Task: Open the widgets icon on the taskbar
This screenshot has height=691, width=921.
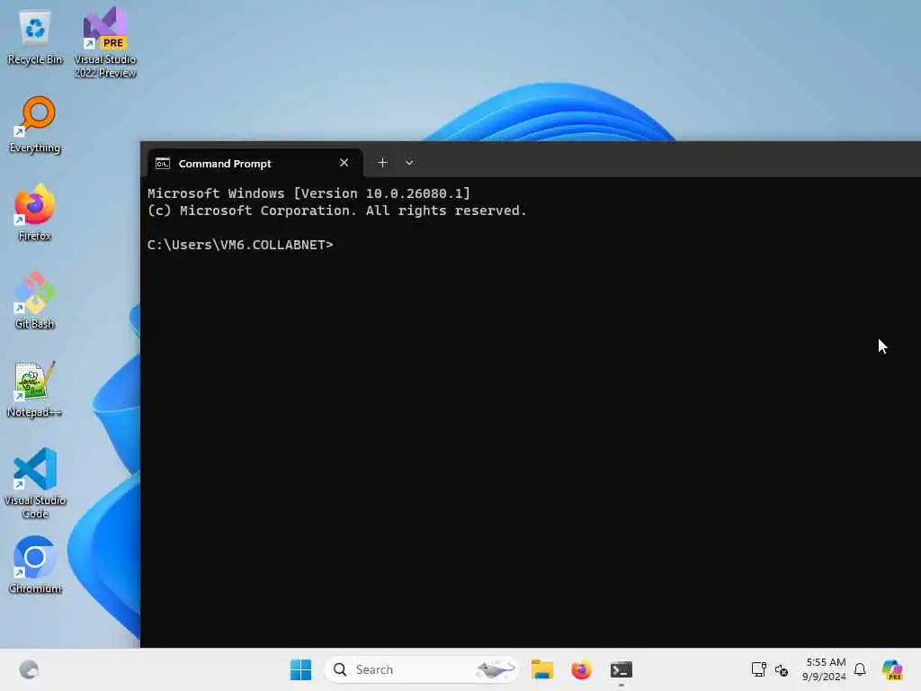Action: click(x=29, y=669)
